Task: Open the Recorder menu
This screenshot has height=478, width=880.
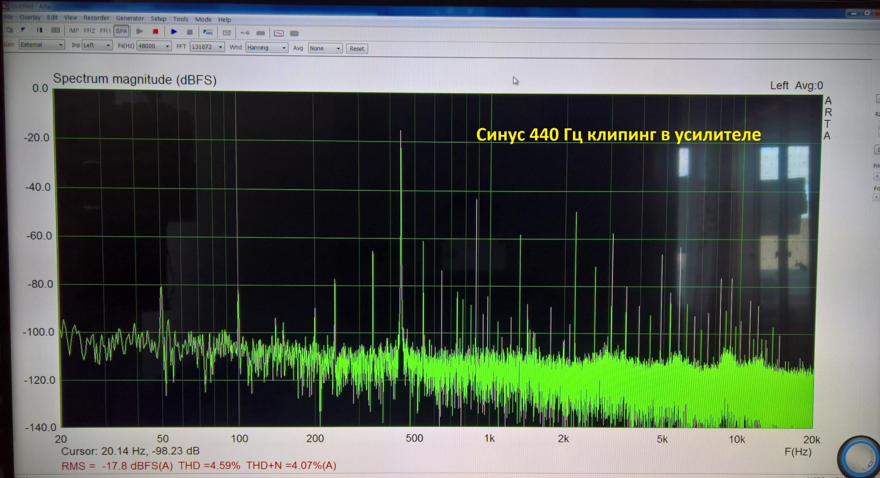Action: coord(96,18)
